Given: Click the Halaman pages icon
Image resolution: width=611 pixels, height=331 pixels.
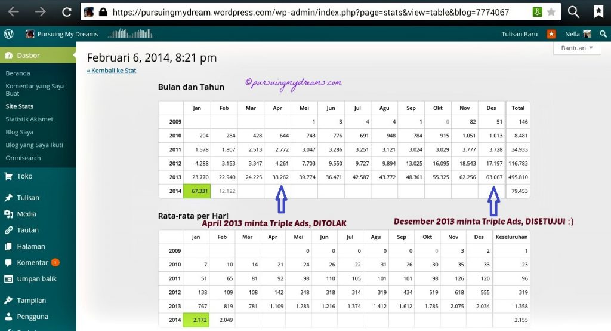Looking at the screenshot, I should pos(8,246).
